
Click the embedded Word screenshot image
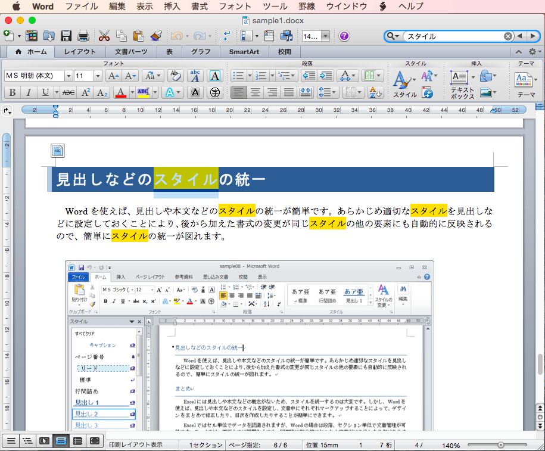[249, 346]
